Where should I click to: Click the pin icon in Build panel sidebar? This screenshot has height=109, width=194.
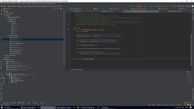tap(4, 81)
